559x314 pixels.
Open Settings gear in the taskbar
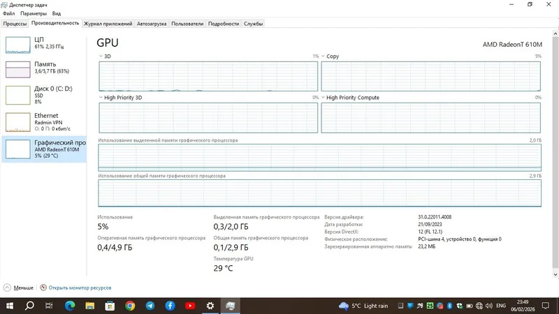[210, 306]
